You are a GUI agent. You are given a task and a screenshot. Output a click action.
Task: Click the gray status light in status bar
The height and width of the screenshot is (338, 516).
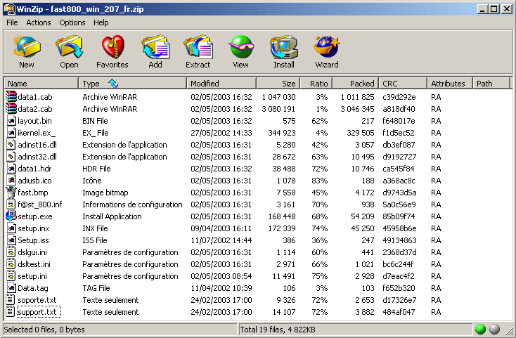click(495, 329)
